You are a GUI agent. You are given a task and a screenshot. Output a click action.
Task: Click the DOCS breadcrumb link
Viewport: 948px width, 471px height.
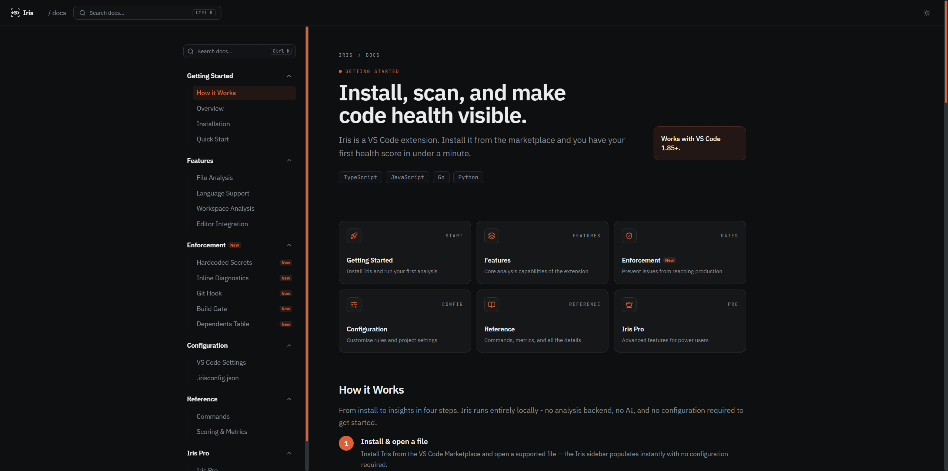tap(373, 55)
